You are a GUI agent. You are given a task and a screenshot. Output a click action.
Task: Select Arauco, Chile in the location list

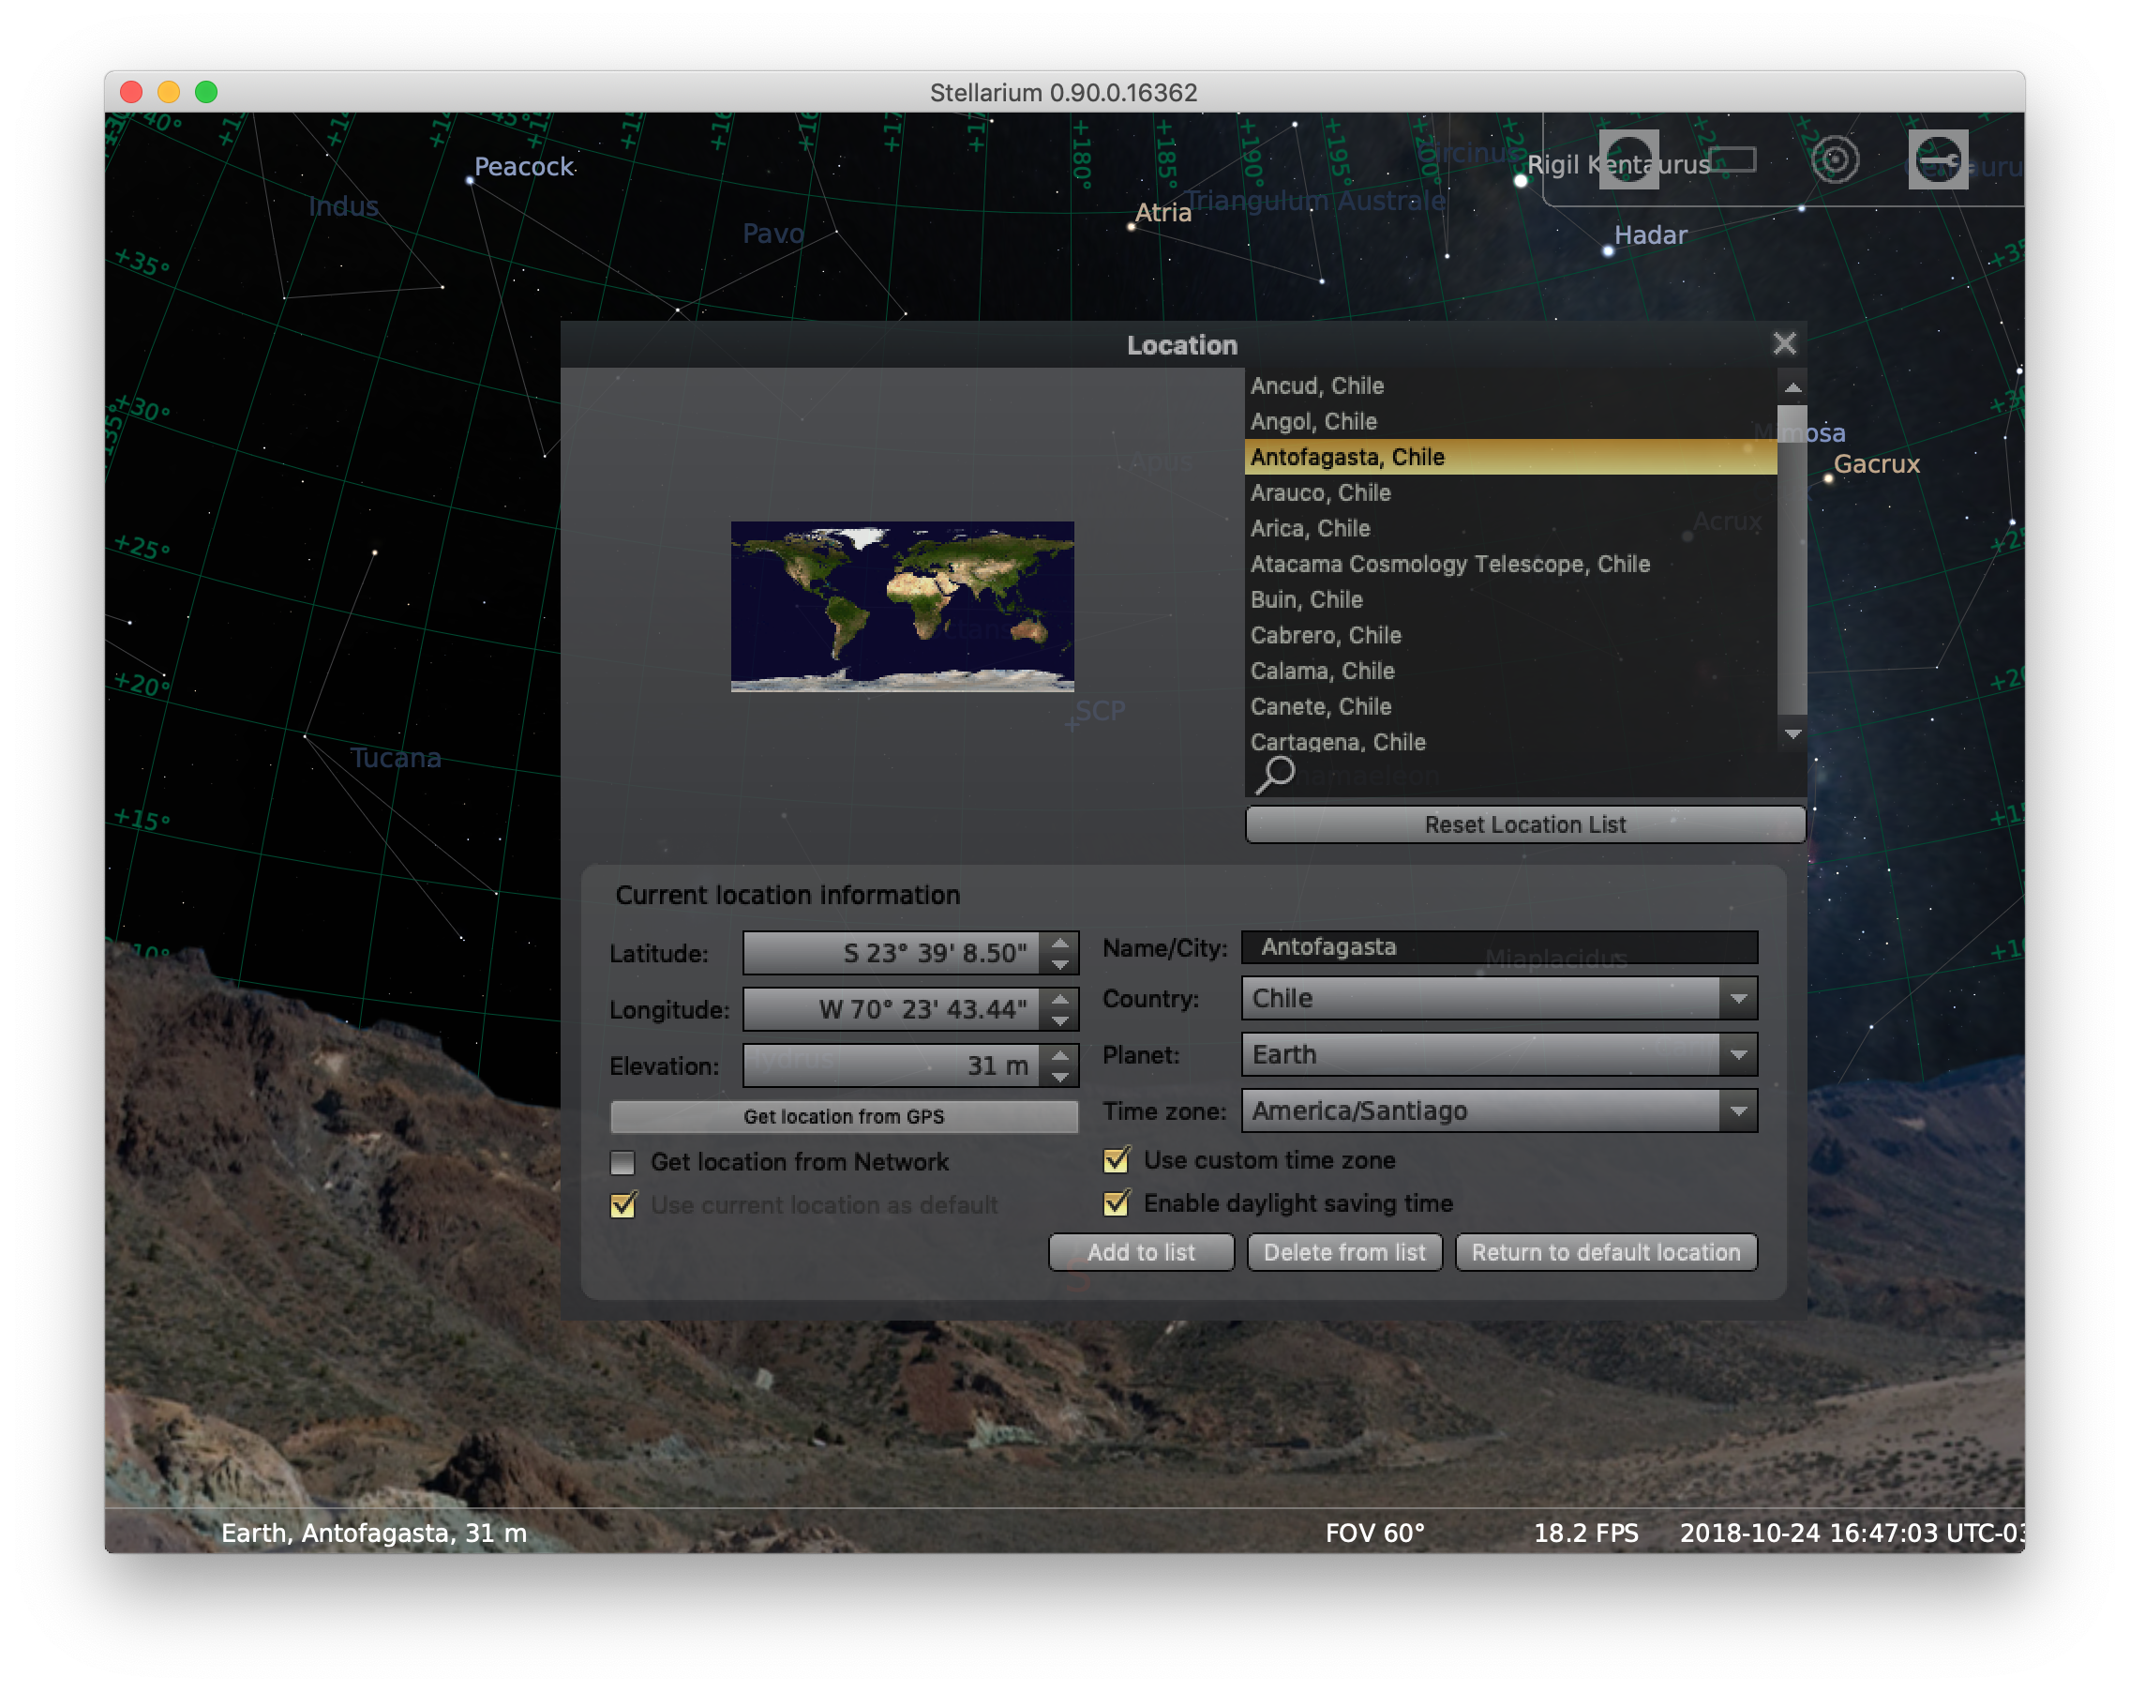(1510, 492)
